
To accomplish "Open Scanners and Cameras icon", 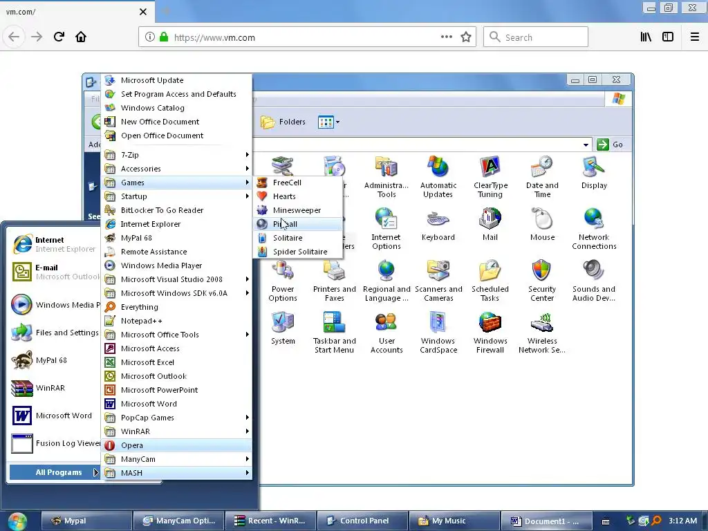I will pos(438,281).
